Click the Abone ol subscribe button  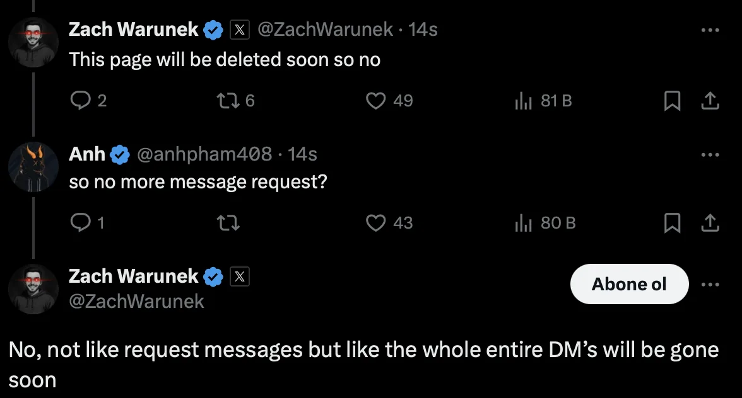(629, 285)
